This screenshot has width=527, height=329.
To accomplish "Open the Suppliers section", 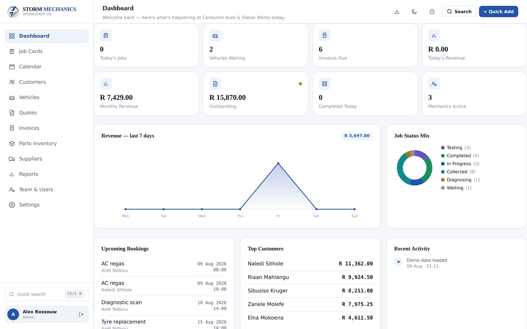I will point(46,159).
